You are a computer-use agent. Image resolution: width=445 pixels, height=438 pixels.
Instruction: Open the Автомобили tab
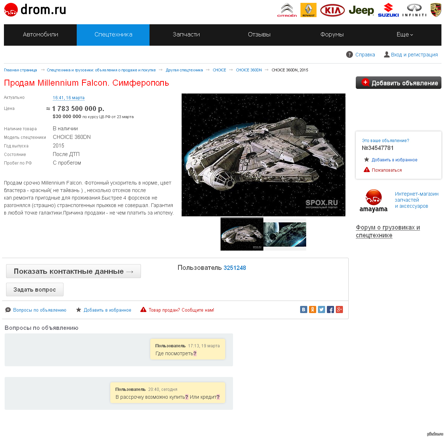[x=40, y=35]
